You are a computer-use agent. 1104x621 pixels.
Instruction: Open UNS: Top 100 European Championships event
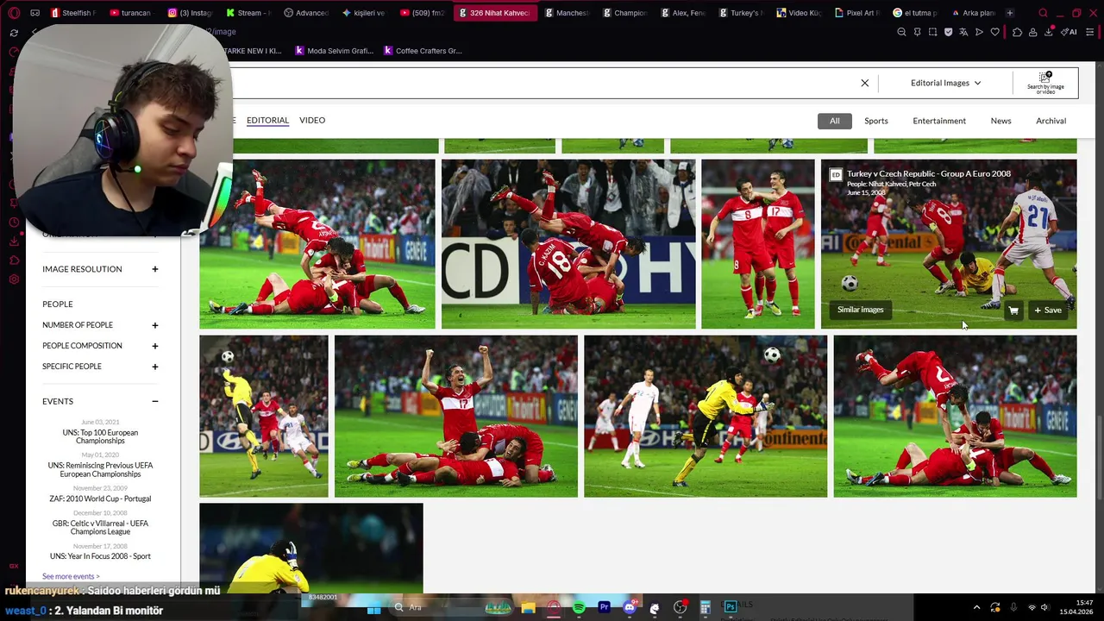[100, 436]
